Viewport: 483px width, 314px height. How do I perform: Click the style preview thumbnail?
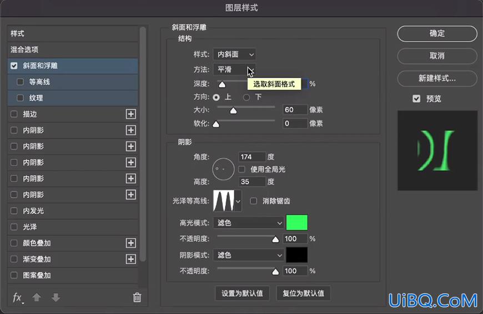click(437, 150)
